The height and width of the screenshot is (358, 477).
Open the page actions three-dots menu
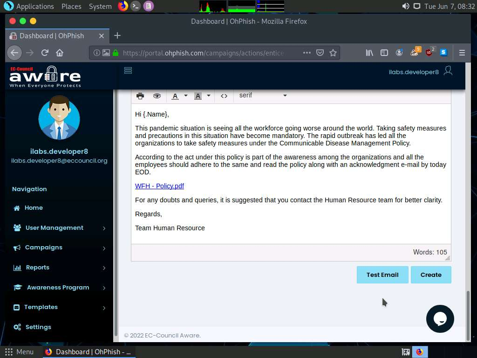(x=307, y=53)
